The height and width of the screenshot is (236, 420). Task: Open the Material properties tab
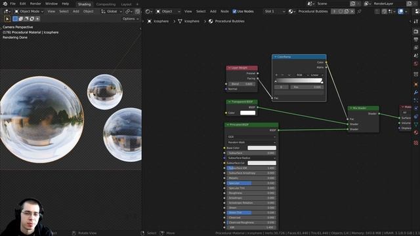click(416, 132)
